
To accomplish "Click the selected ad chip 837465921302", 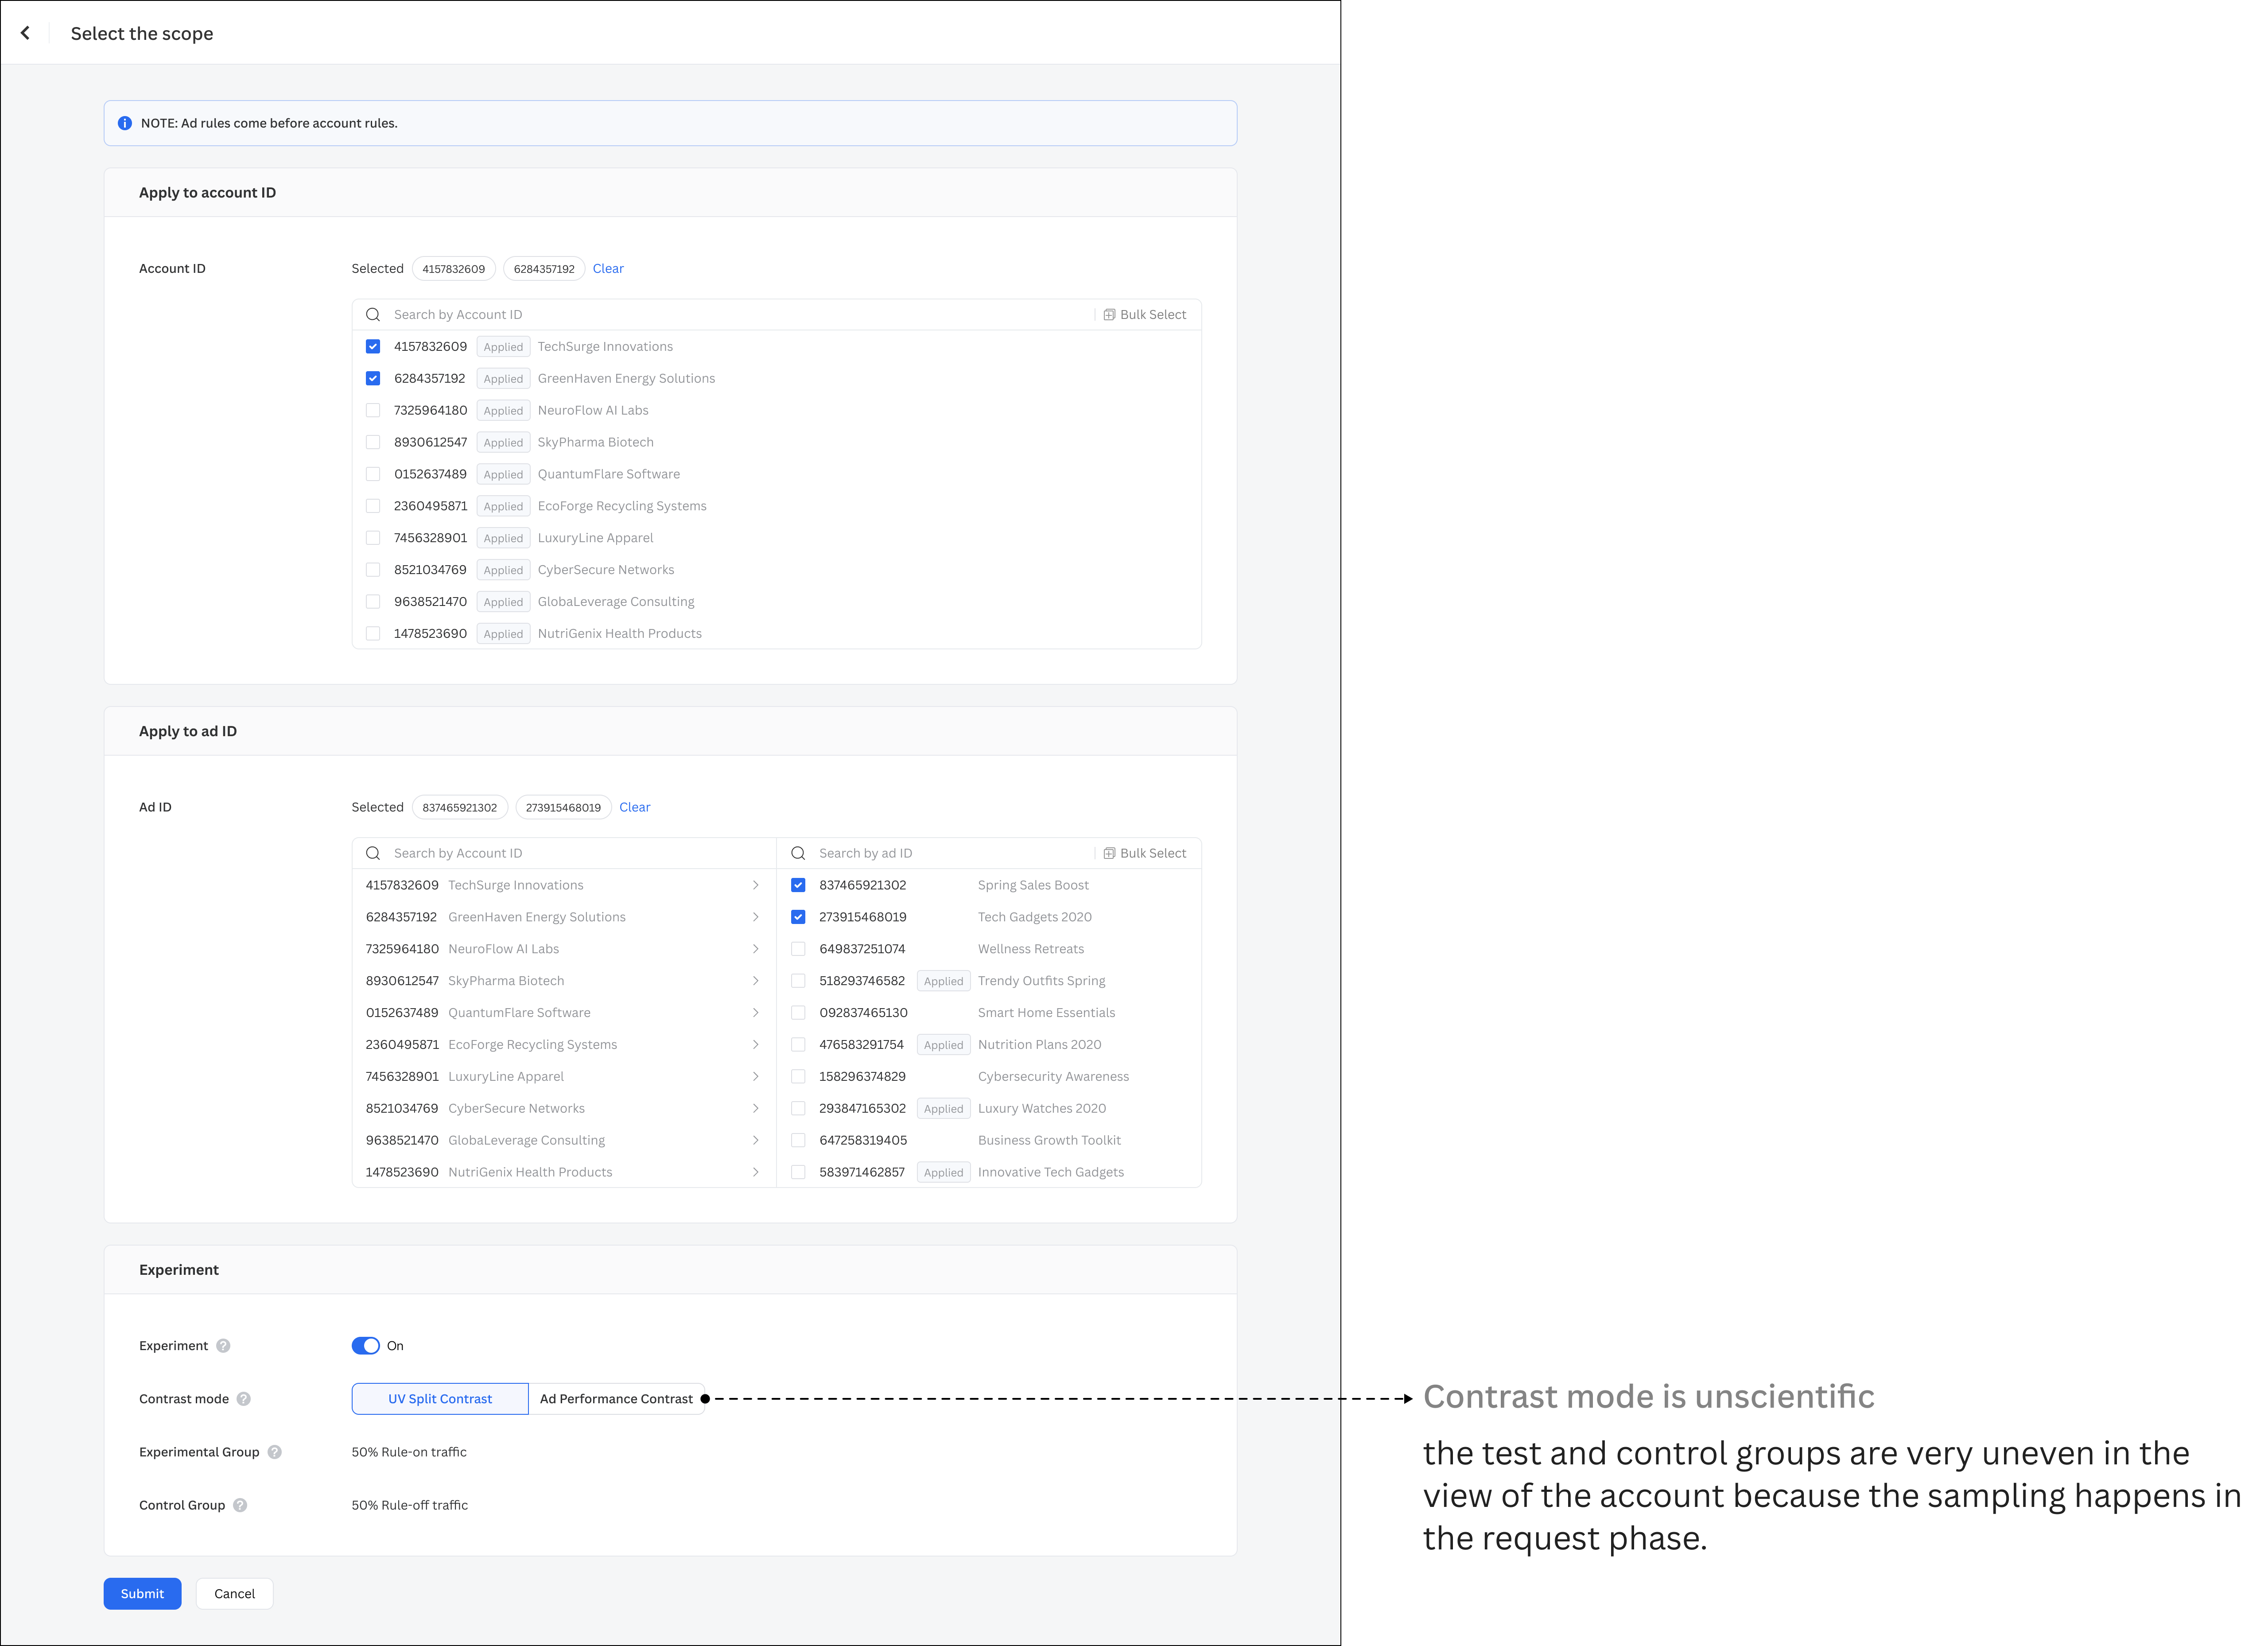I will pos(459,807).
